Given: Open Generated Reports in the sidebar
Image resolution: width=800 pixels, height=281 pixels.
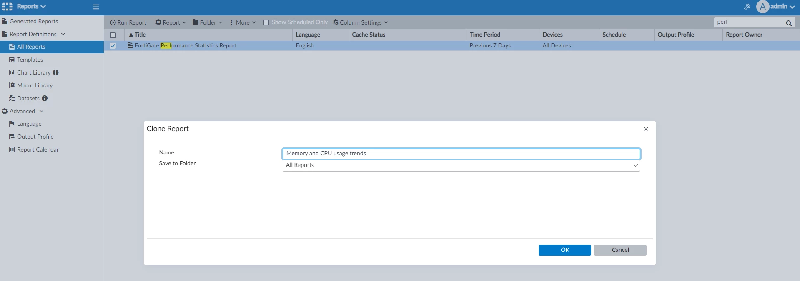Looking at the screenshot, I should coord(34,21).
